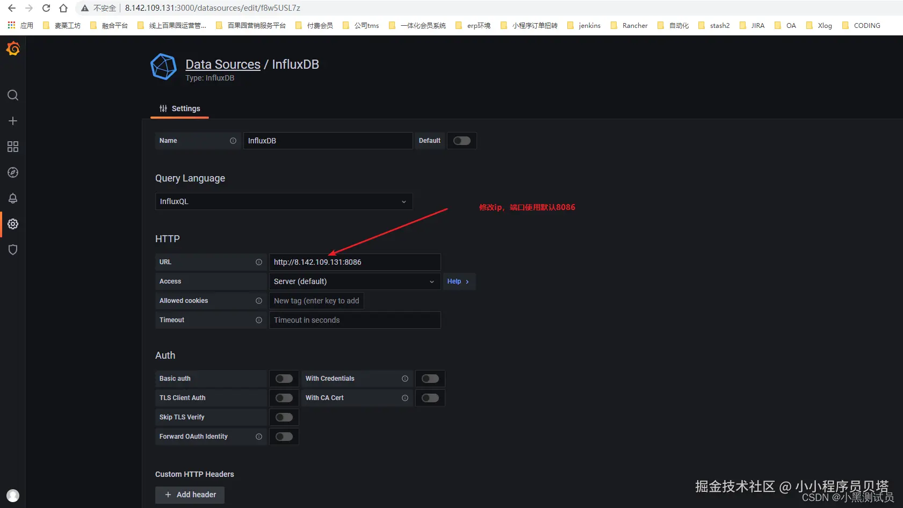Enable the Basic auth switch
Screen dimensions: 903x508
pos(284,379)
